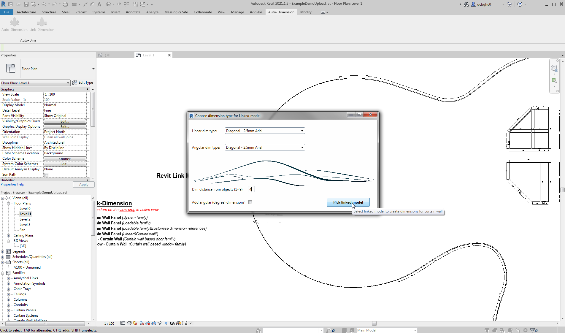Click Show Crop Region icon

(x=154, y=323)
